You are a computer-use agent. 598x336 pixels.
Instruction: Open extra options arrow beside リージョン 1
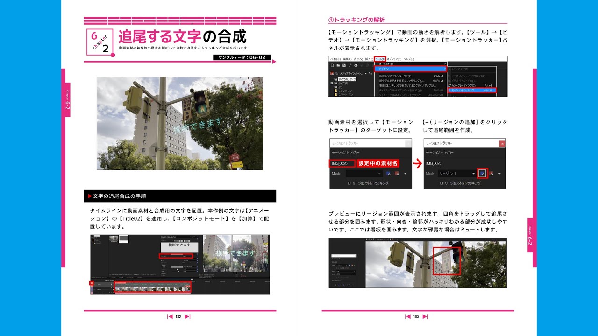499,174
